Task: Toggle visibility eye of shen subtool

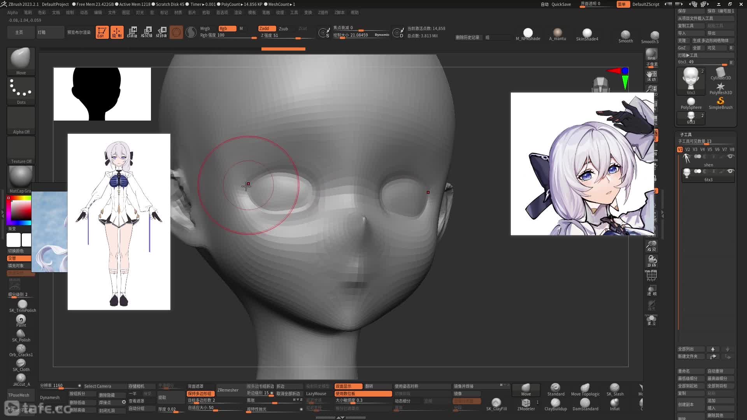Action: 730,156
